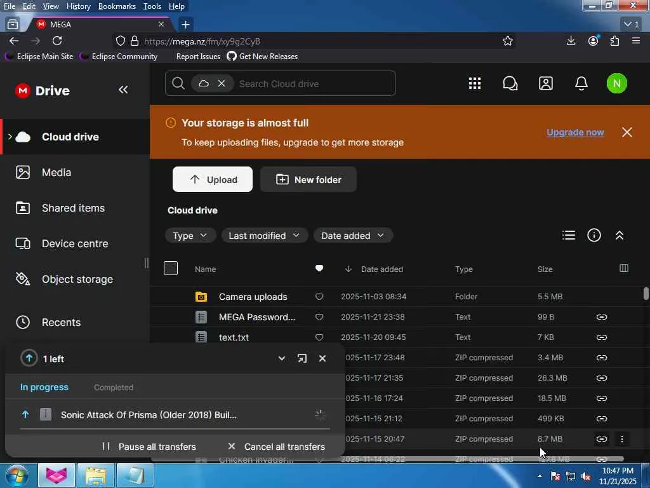Switch to Completed transfers tab
This screenshot has height=488, width=650.
pyautogui.click(x=113, y=387)
